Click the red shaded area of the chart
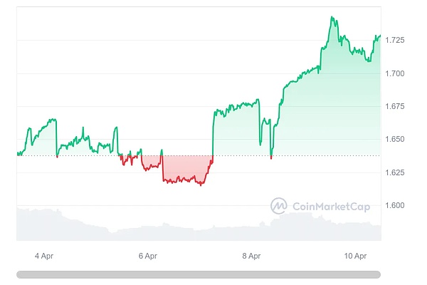427x285 pixels. pos(185,169)
